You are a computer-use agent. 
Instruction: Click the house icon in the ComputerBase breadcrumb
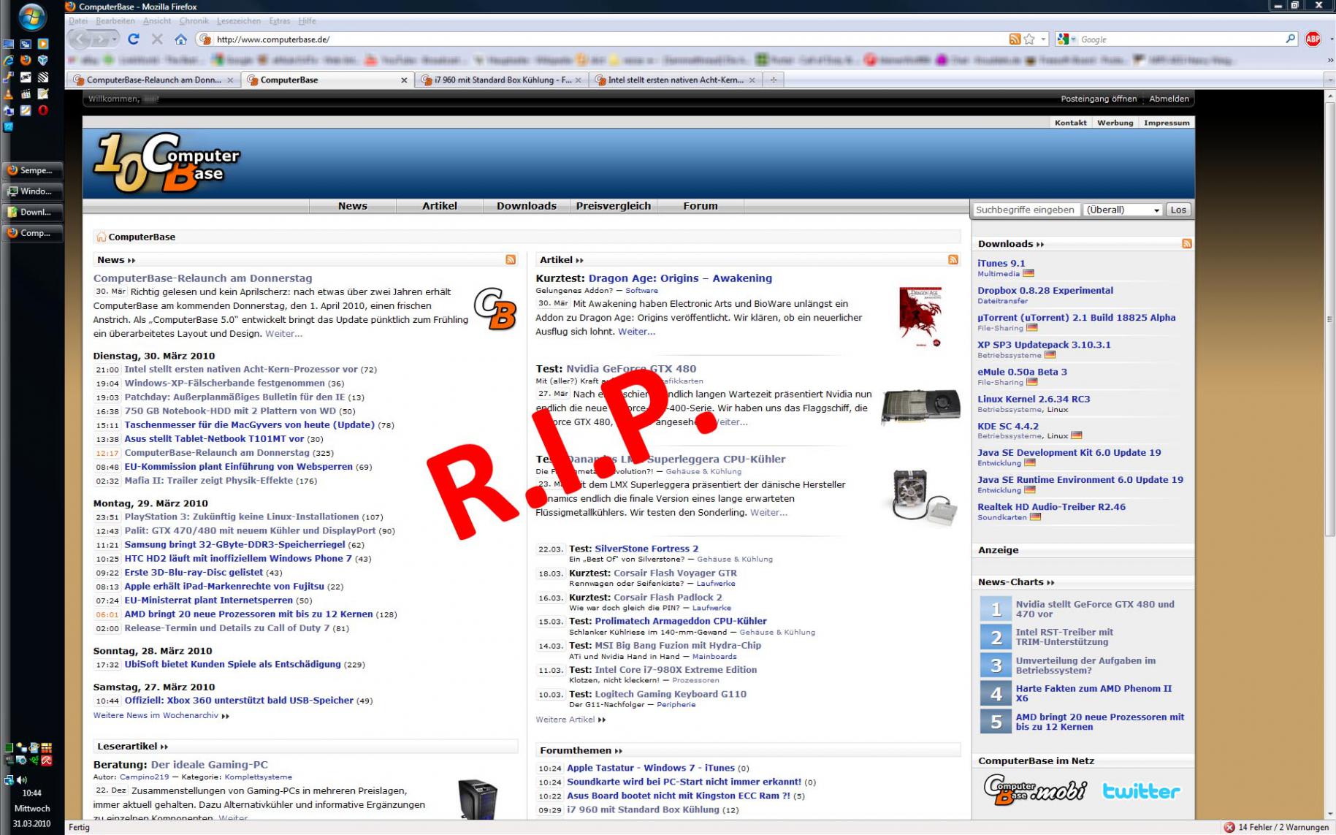point(101,237)
